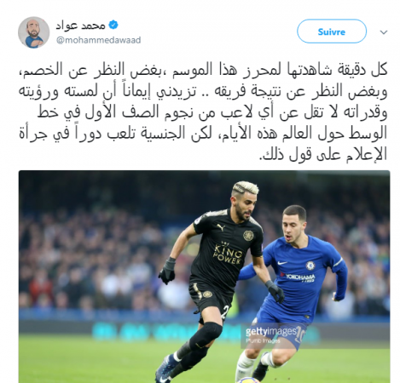
Task: Click the King Power sponsor logo
Action: point(228,253)
